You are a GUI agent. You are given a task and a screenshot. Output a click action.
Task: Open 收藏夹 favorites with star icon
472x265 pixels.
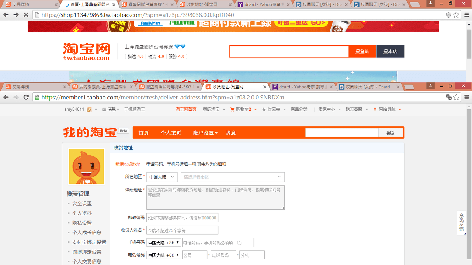tap(273, 109)
